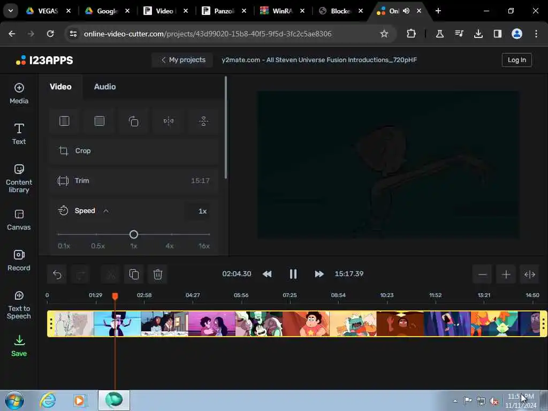Switch to the Google Drive browser tab
The width and height of the screenshot is (548, 411).
pos(107,11)
